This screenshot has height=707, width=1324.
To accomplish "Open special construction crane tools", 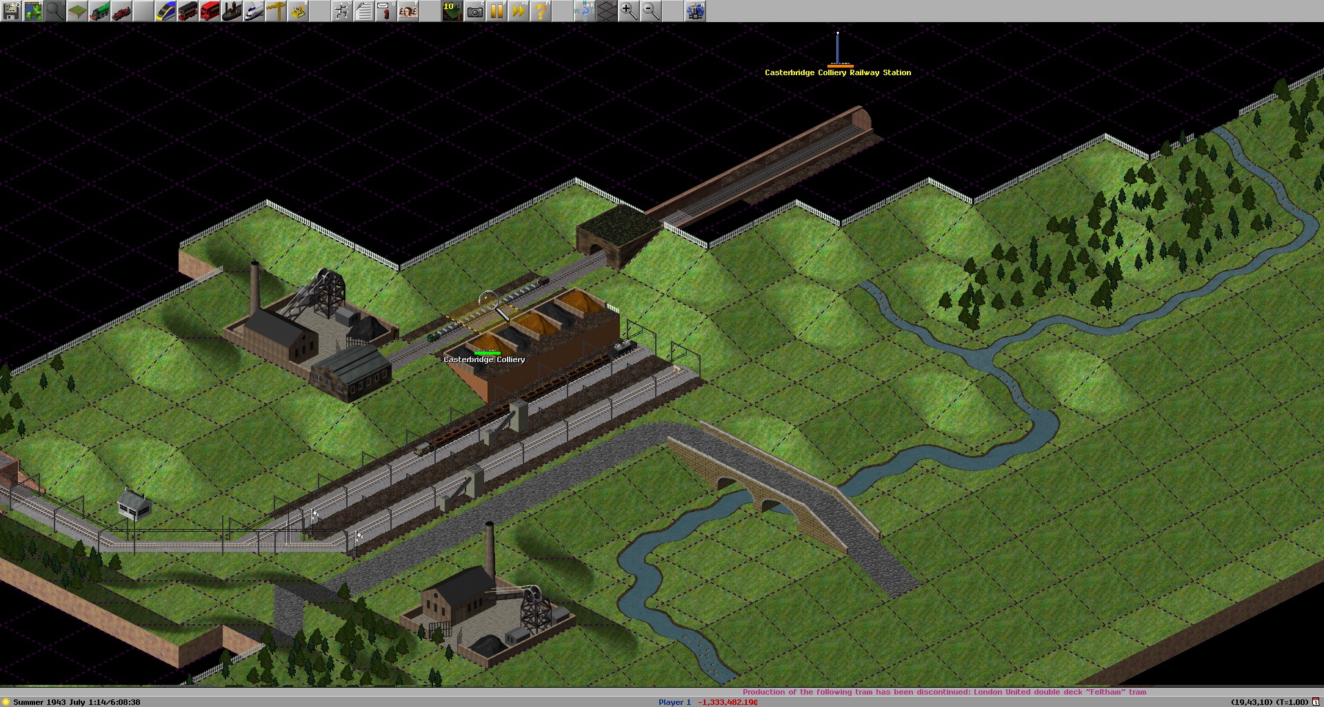I will [x=276, y=11].
